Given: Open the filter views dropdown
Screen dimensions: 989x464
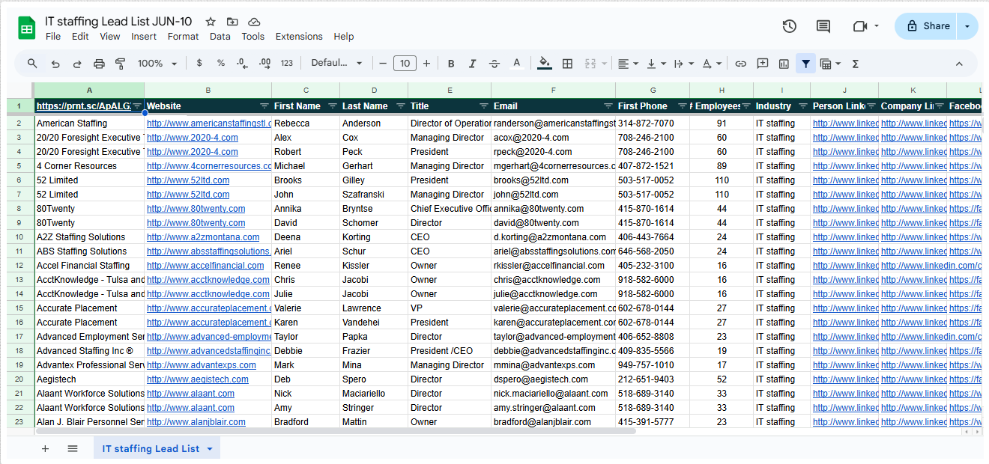Looking at the screenshot, I should pyautogui.click(x=830, y=64).
